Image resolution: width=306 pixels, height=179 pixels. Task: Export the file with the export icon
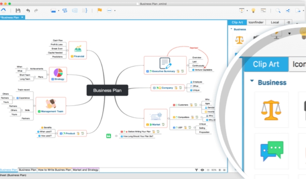tap(298, 10)
